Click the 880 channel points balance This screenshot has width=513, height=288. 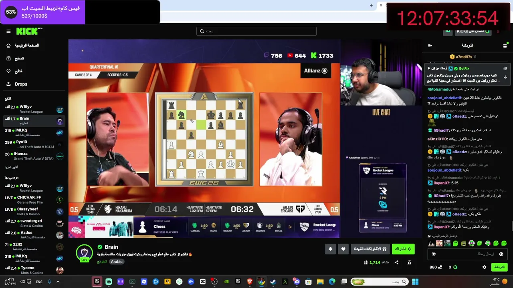pos(436,267)
